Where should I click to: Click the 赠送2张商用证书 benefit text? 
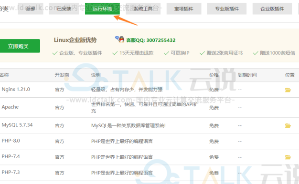[224, 53]
